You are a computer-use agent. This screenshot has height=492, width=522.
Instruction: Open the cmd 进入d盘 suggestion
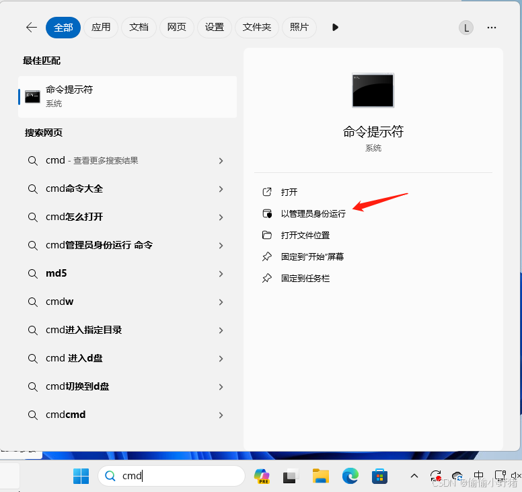(x=126, y=359)
